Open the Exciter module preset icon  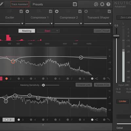pos(21,11)
